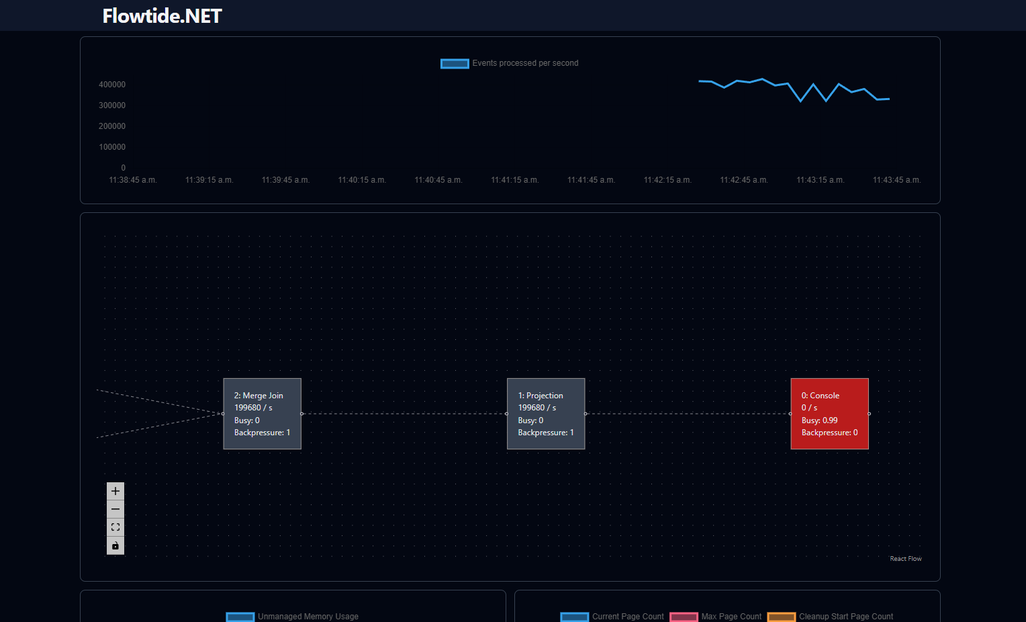Select the 2: Merge Join node

(262, 414)
